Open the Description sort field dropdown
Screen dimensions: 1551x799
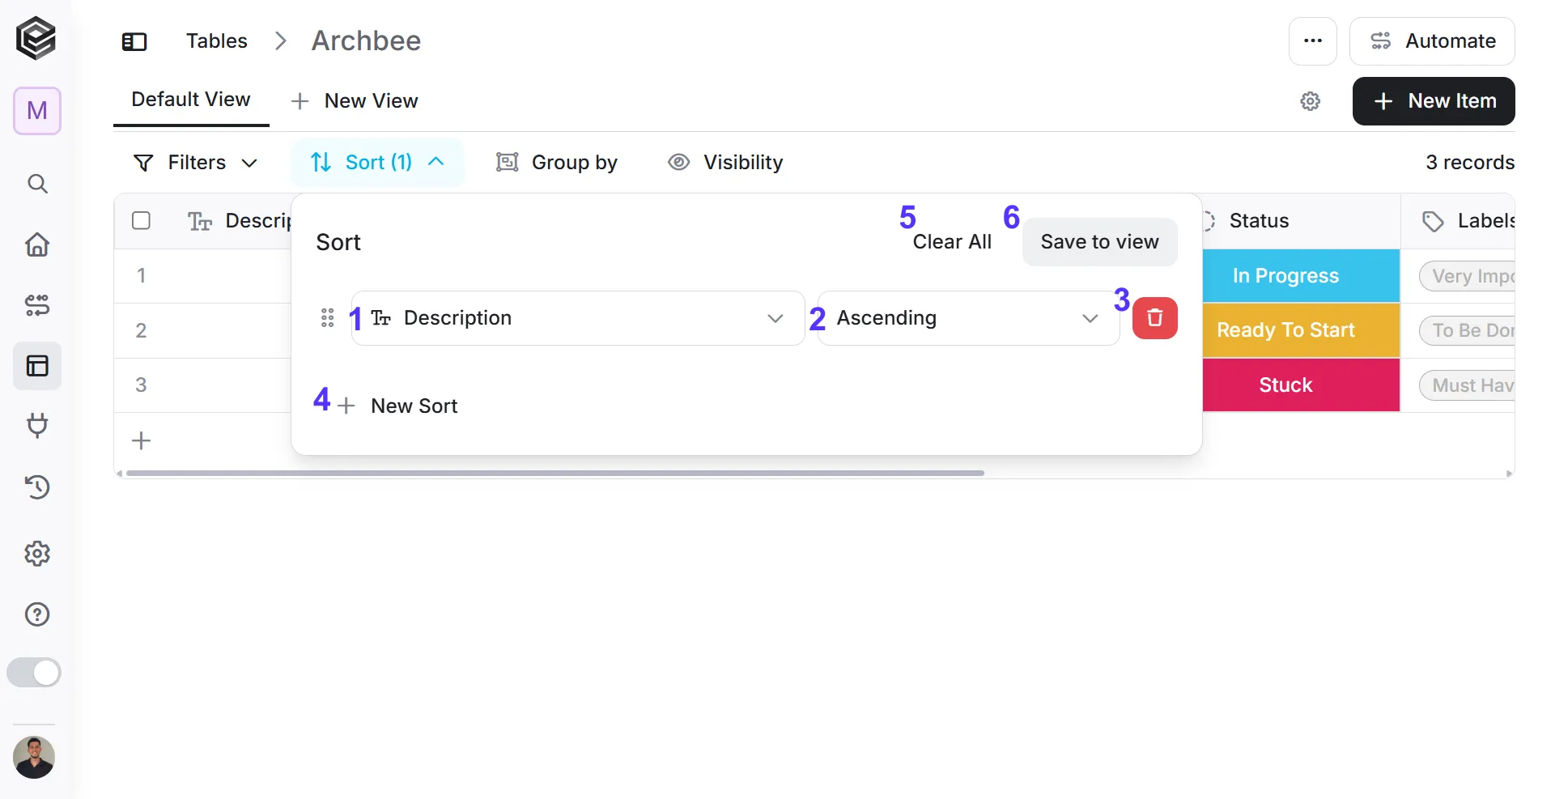click(578, 318)
